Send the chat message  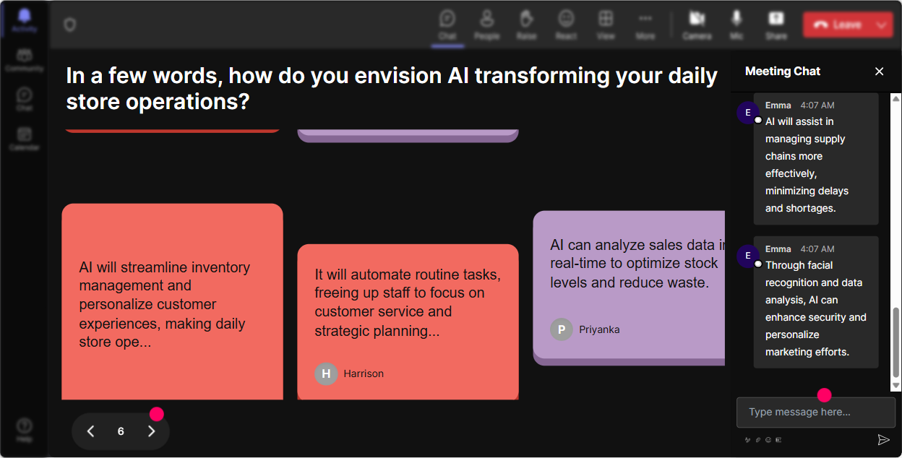tap(882, 439)
